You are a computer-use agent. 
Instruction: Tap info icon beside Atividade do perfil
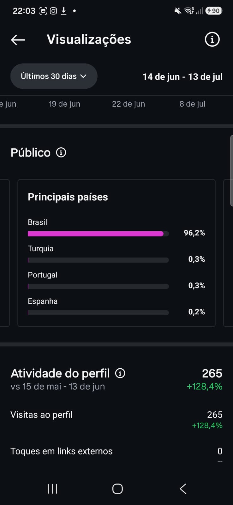pos(120,373)
